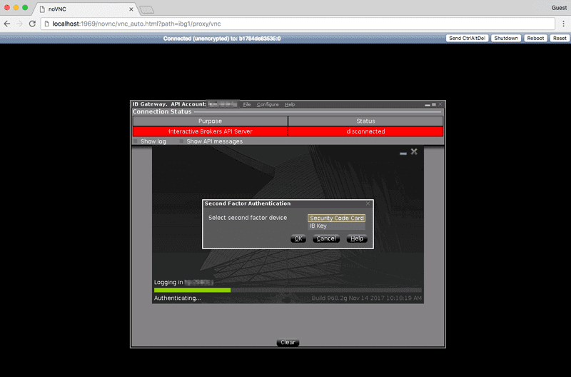Click the Authenticating... status text
Image resolution: width=571 pixels, height=377 pixels.
(x=177, y=298)
